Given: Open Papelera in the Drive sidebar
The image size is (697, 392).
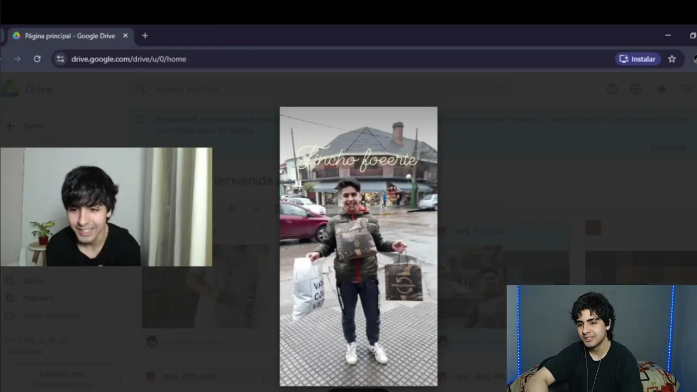Looking at the screenshot, I should [38, 298].
